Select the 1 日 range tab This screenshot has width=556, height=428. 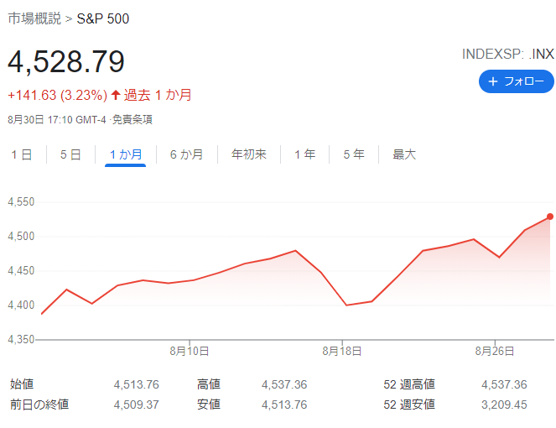tap(22, 154)
